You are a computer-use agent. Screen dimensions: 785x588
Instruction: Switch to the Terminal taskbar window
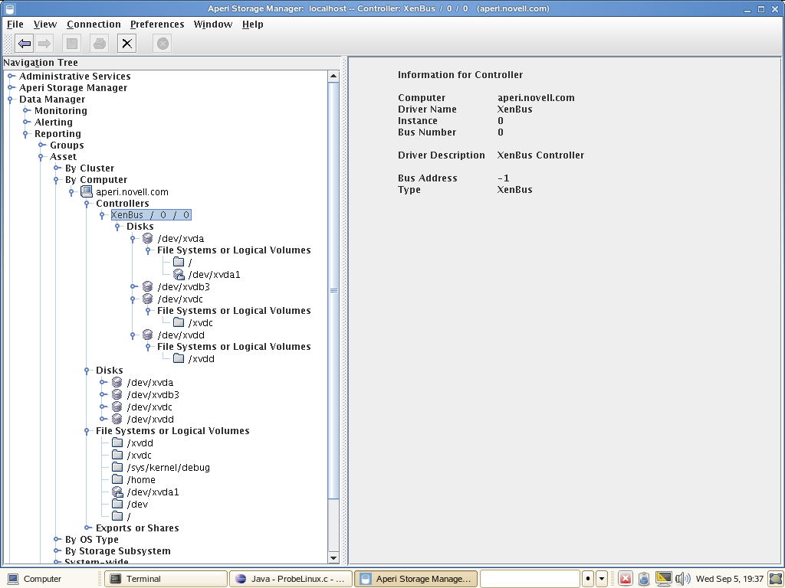(x=166, y=579)
